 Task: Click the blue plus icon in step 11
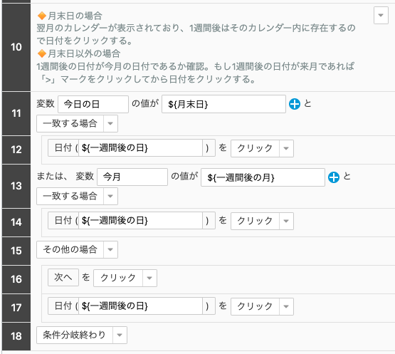pos(295,104)
